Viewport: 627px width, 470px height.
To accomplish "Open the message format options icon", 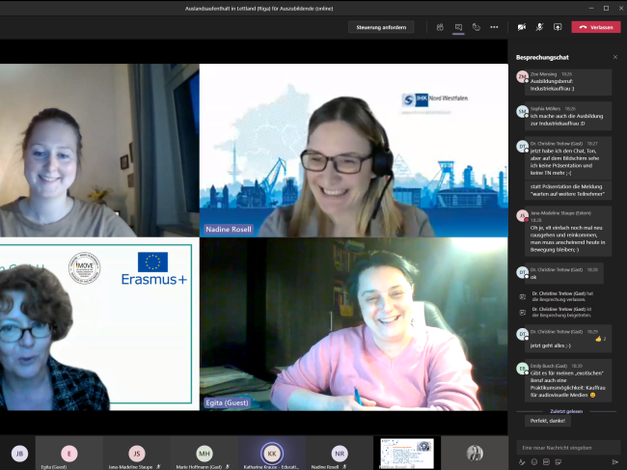I will [522, 462].
